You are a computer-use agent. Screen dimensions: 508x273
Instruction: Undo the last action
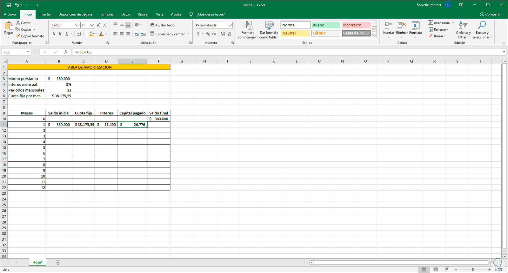(17, 5)
